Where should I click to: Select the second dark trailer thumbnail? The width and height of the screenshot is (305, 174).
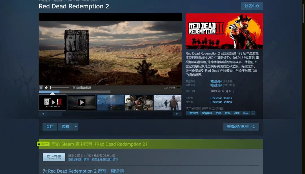coord(82,102)
